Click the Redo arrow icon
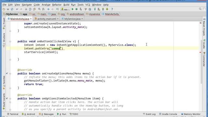Viewport: 208px width, 117px height. 21,9
